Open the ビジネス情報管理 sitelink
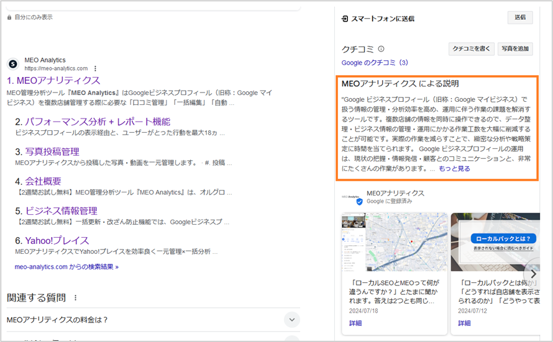The image size is (553, 342). coord(62,211)
